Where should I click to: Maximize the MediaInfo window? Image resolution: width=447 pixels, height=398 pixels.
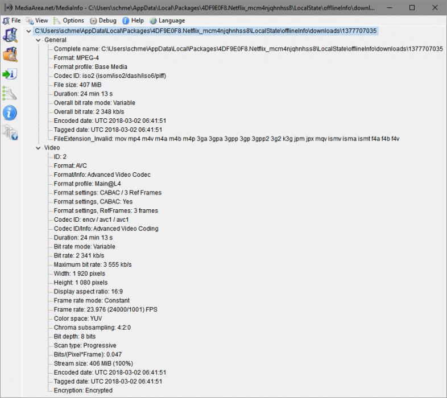tap(412, 7)
